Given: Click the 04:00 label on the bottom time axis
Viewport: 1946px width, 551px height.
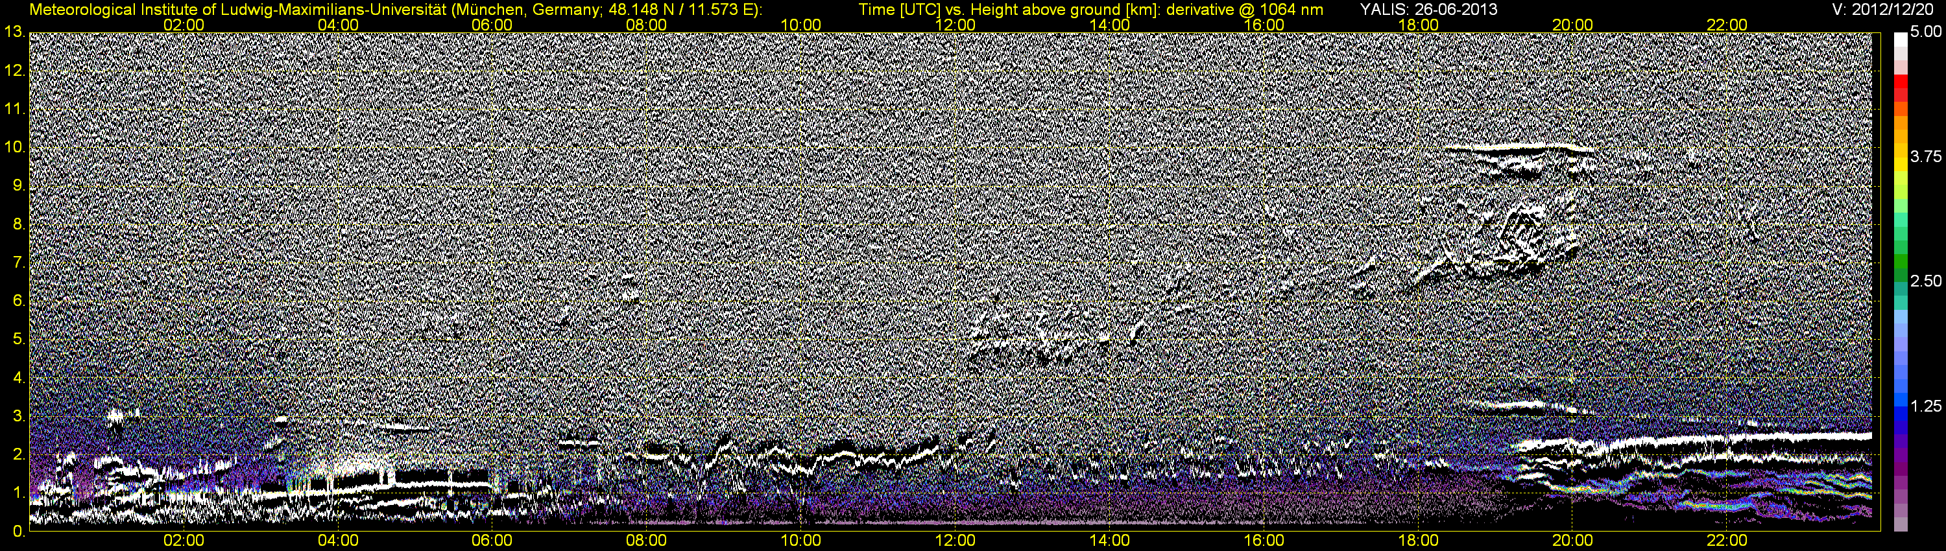Looking at the screenshot, I should (x=338, y=541).
